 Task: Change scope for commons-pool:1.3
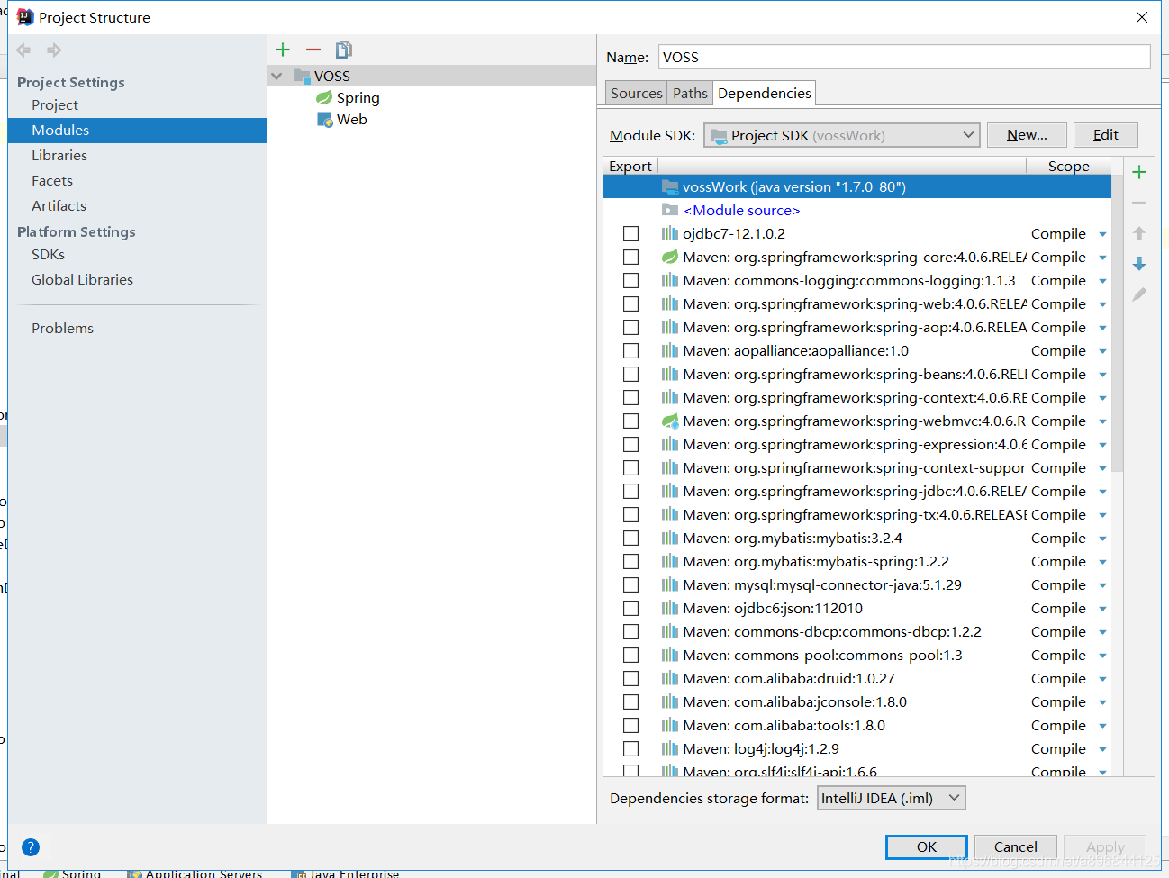point(1102,656)
